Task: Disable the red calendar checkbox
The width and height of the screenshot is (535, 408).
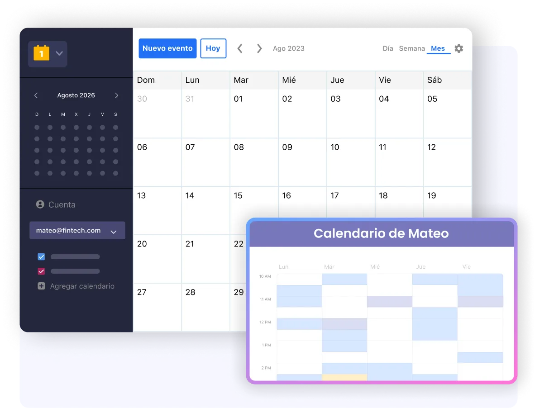Action: coord(41,271)
